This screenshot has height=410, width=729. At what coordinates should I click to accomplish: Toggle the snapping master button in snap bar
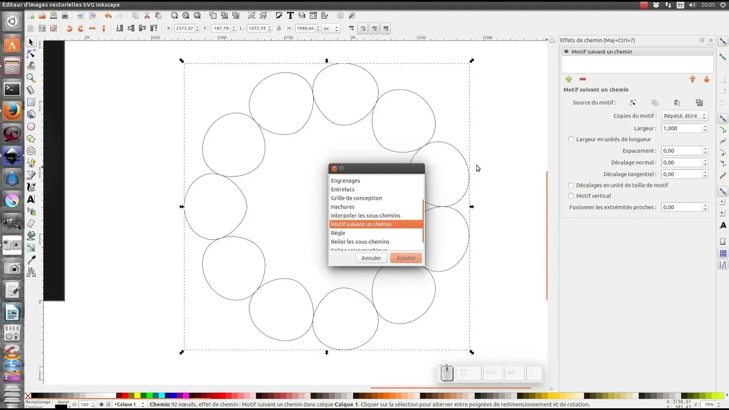point(723,41)
